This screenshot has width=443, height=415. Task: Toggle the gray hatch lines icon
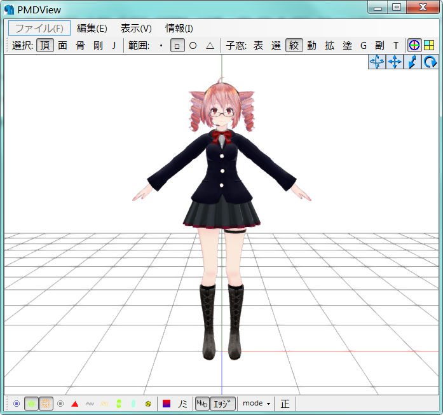90,404
